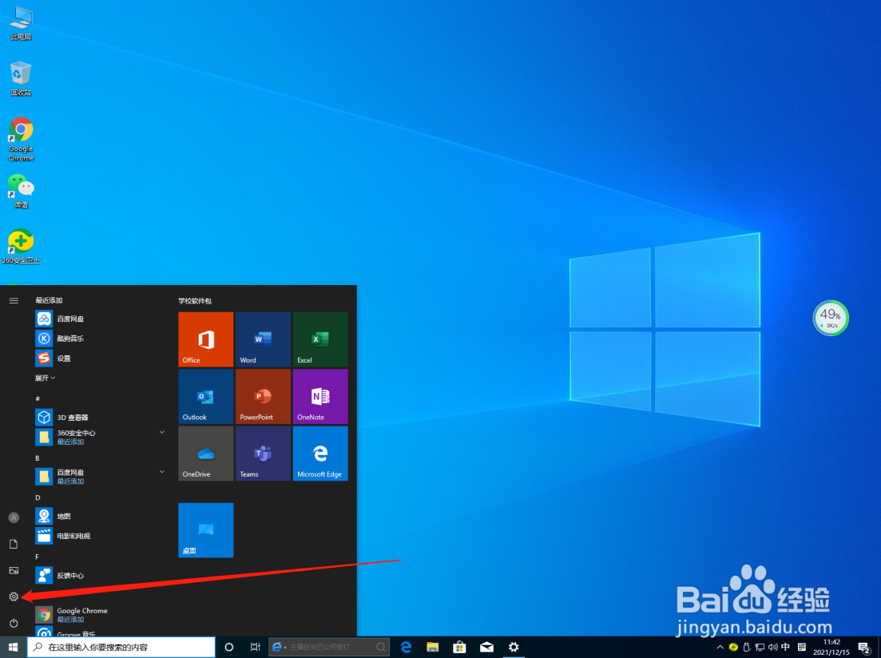Image resolution: width=881 pixels, height=658 pixels.
Task: Open the Outlook tile
Action: 205,396
